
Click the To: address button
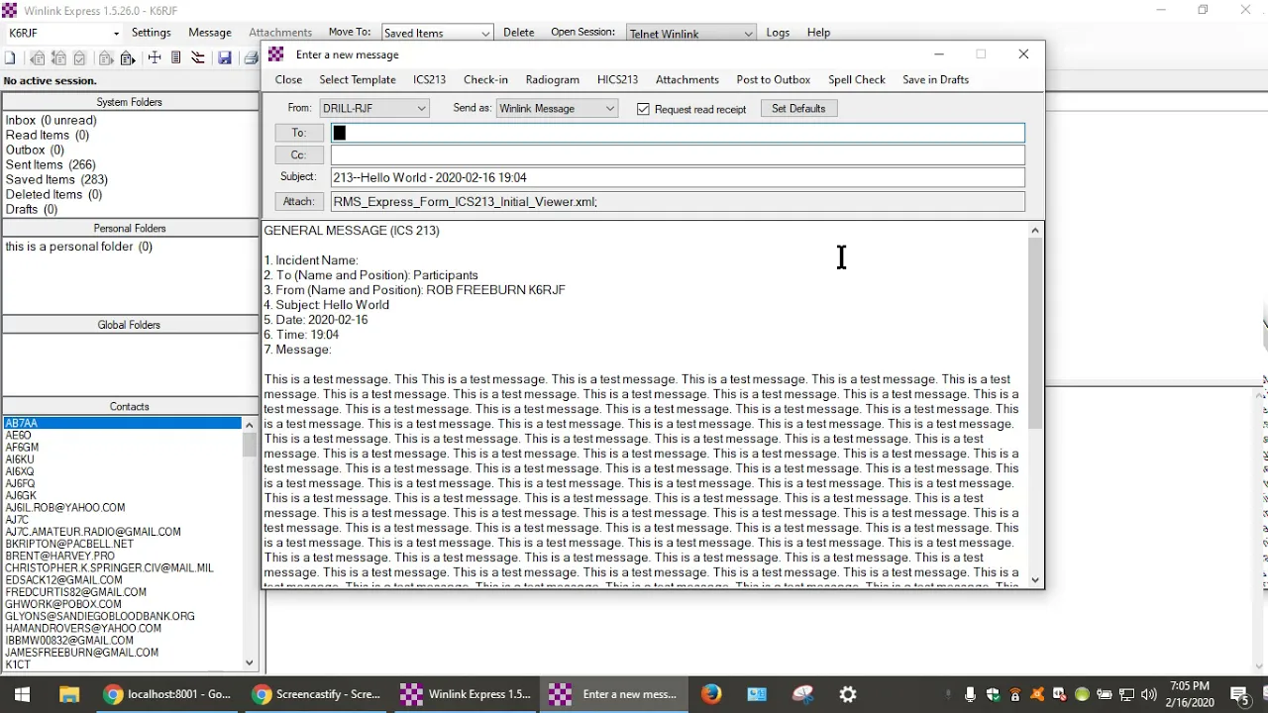tap(298, 133)
